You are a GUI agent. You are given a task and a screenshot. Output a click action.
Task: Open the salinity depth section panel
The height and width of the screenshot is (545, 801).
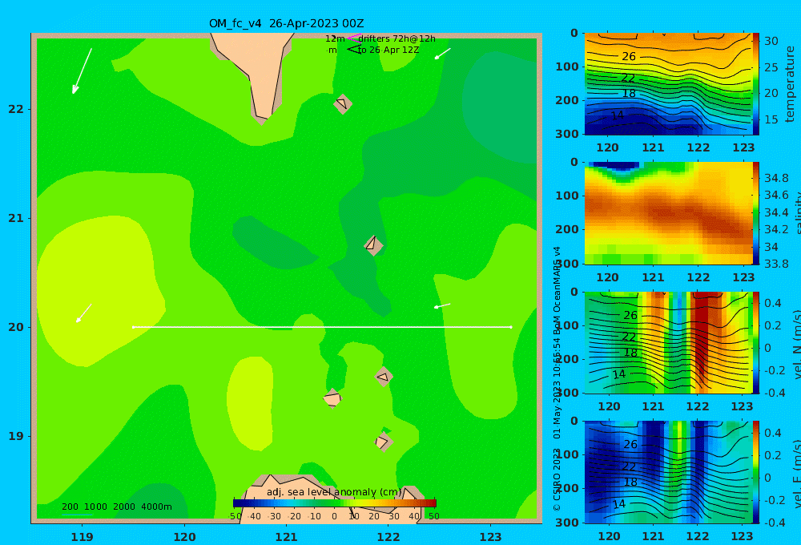[x=668, y=213]
